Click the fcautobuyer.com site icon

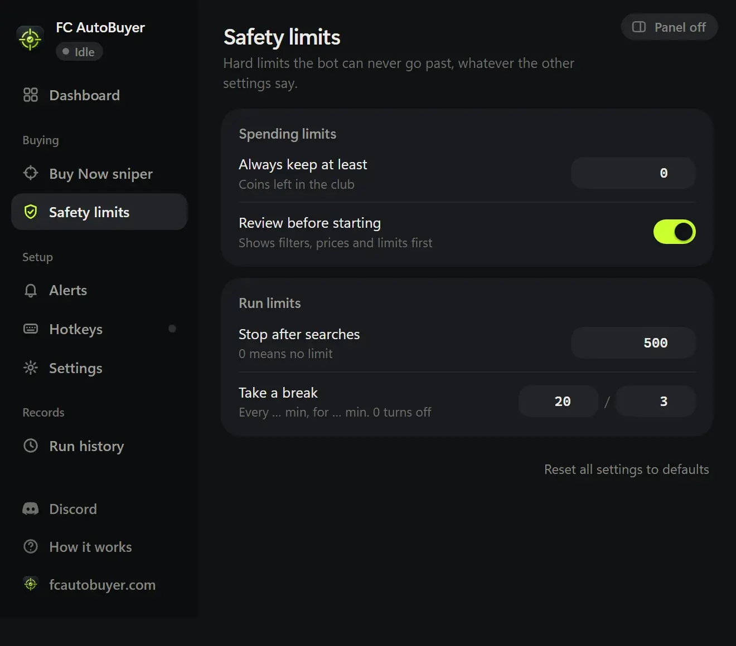coord(31,584)
